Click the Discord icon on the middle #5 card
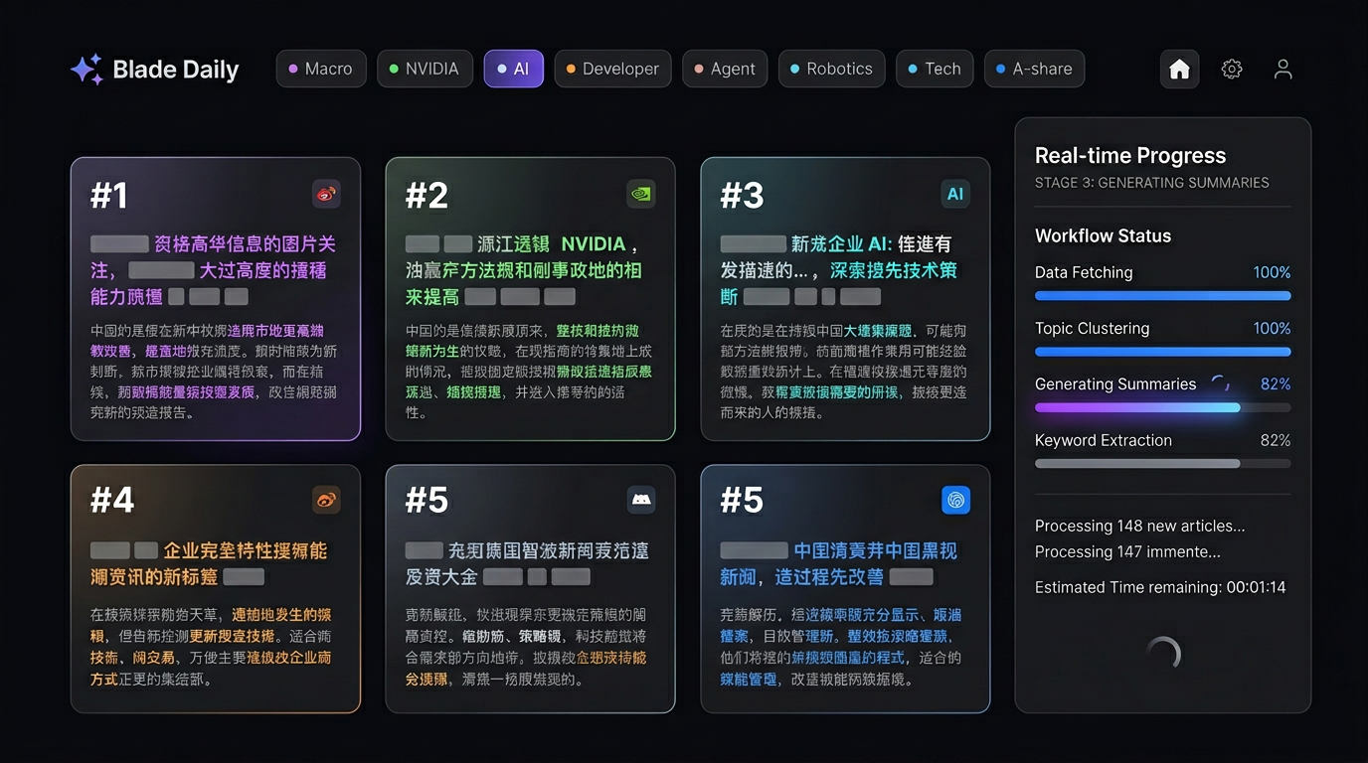This screenshot has height=763, width=1368. 641,500
